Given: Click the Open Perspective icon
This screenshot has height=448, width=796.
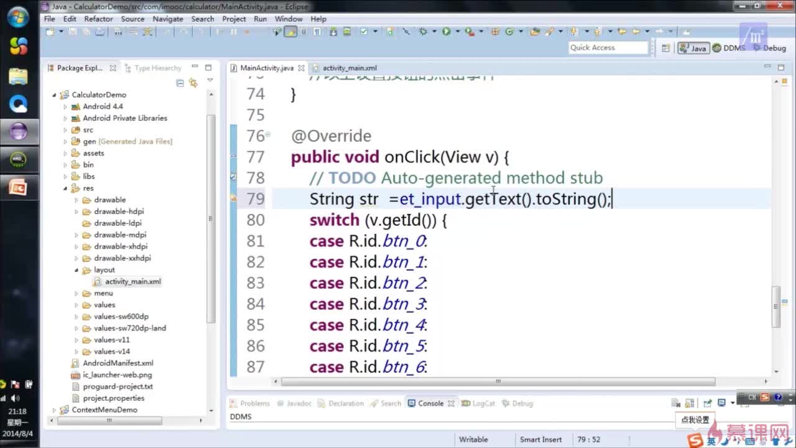Looking at the screenshot, I should (x=665, y=48).
